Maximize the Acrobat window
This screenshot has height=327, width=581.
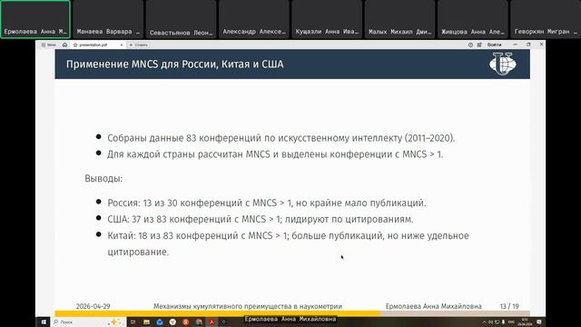coord(528,45)
